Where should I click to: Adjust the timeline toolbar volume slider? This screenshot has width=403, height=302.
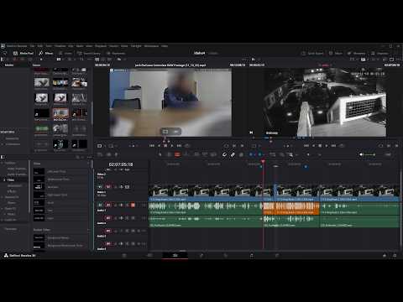tap(369, 154)
